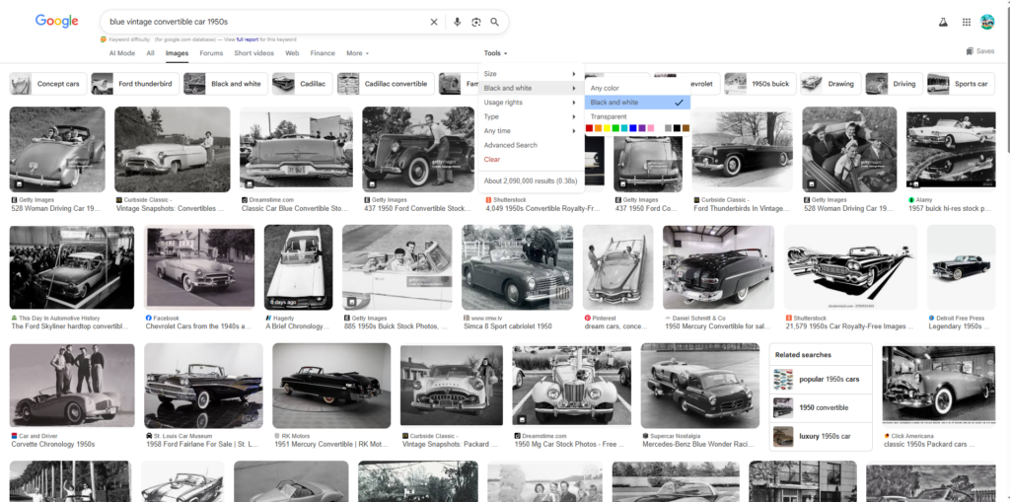The image size is (1010, 502).
Task: Click St. Louis Car Museum favicon
Action: tap(149, 436)
